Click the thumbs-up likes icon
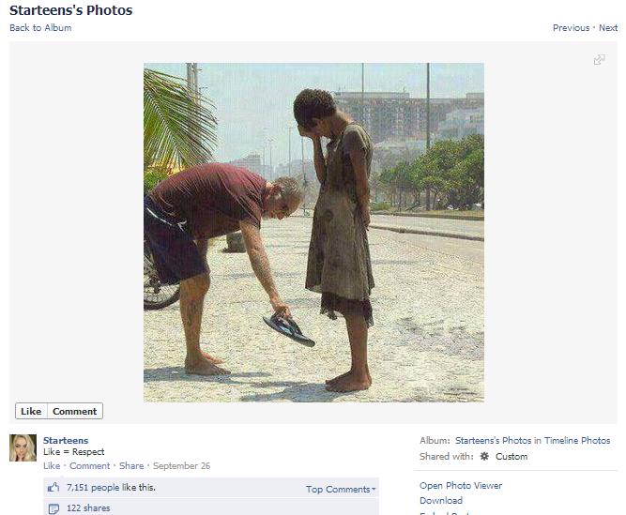This screenshot has height=515, width=626. pyautogui.click(x=53, y=488)
